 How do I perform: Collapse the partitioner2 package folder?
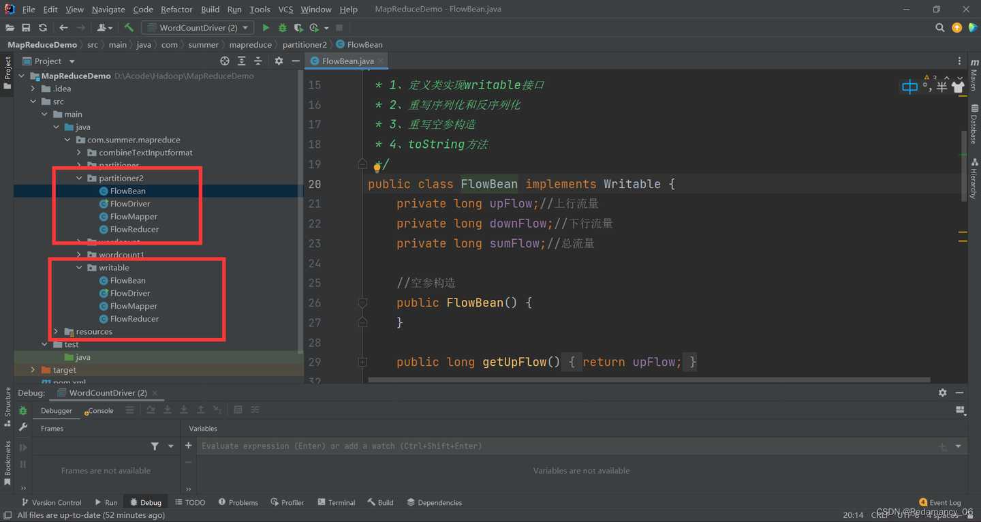80,179
